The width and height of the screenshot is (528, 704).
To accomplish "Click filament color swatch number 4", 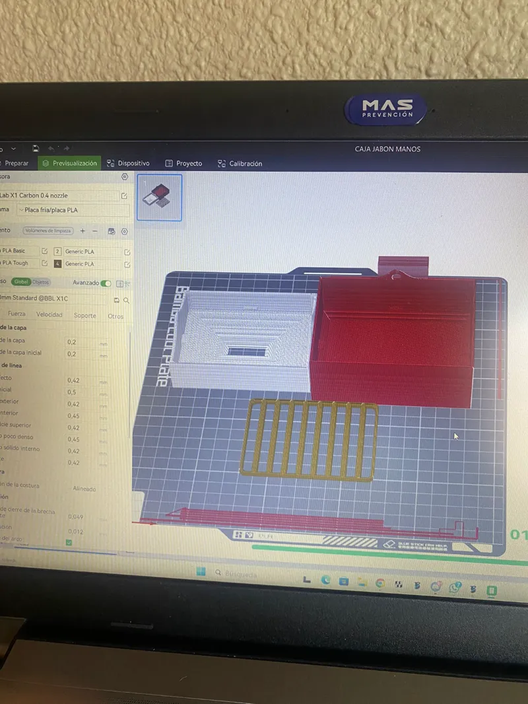I will click(57, 264).
